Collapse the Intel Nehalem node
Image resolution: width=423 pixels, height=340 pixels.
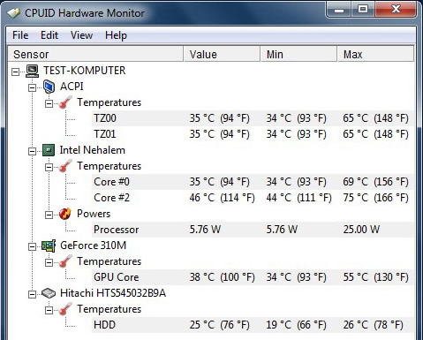click(x=32, y=151)
